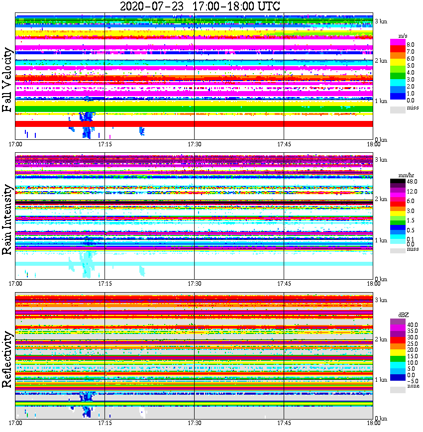The height and width of the screenshot is (432, 423).
Task: Click the "1.5" value in the mm/hr legend
Action: 411,220
